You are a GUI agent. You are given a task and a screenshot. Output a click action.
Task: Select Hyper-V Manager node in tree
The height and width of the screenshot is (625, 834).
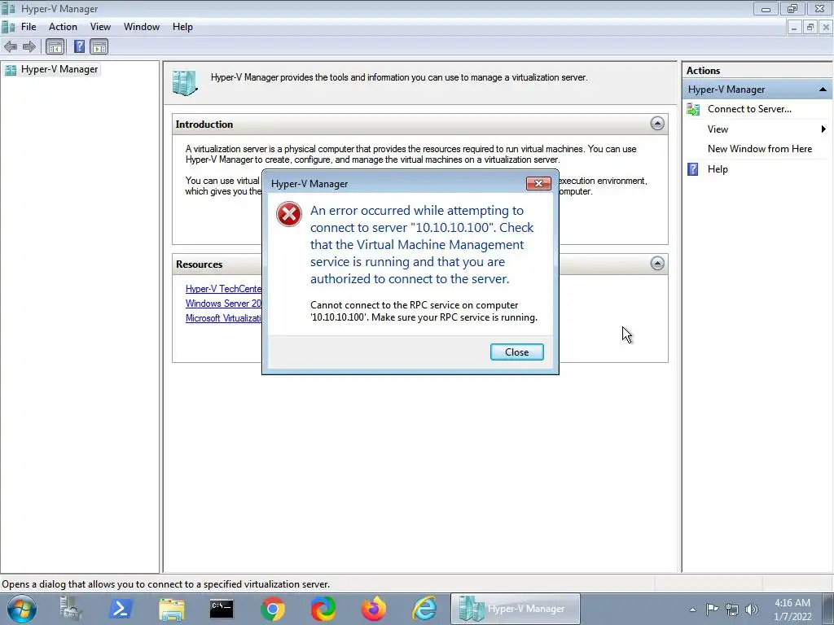[51, 69]
